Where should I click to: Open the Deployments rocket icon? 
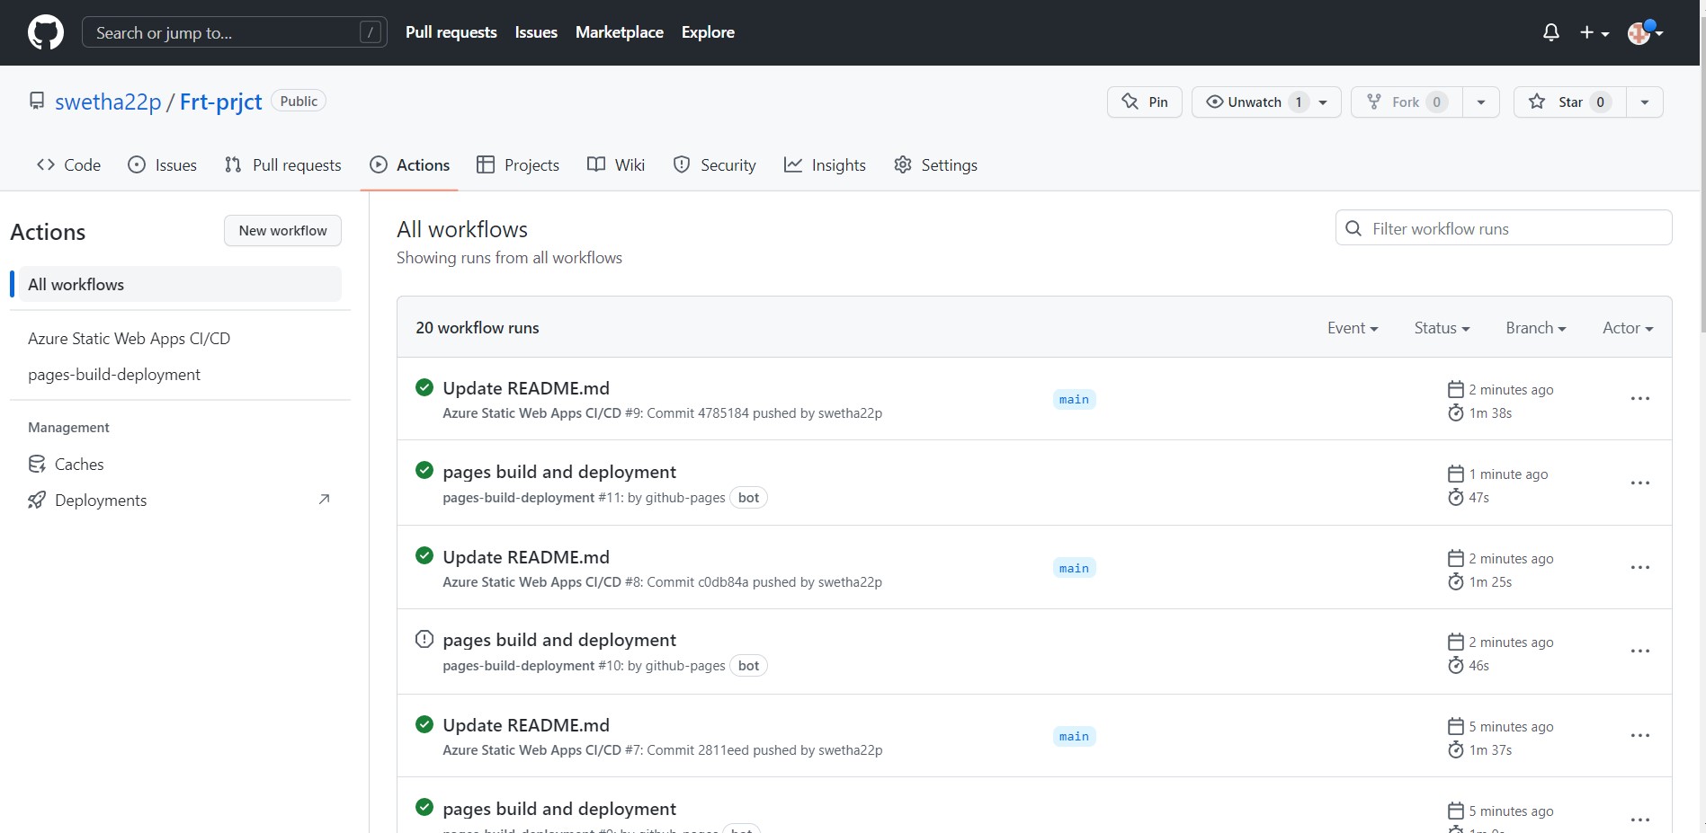point(37,500)
